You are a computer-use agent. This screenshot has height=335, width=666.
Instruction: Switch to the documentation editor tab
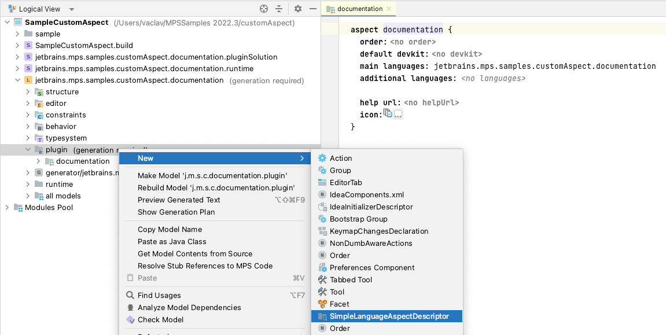tap(358, 9)
